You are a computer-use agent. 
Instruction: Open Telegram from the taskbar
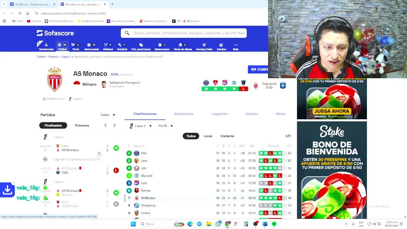199,224
